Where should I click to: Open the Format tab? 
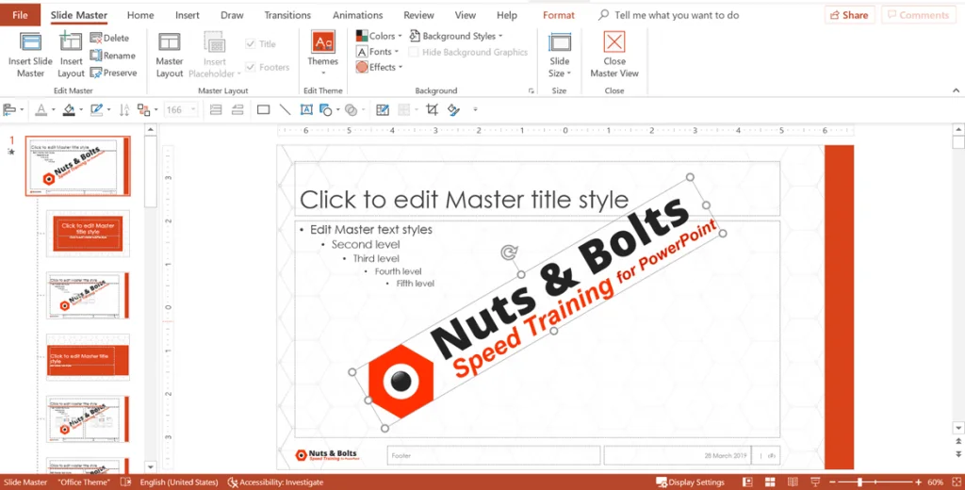[558, 15]
